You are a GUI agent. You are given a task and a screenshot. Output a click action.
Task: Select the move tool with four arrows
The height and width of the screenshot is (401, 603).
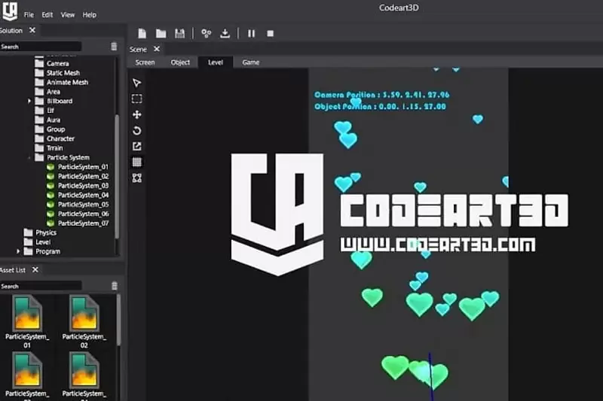tap(137, 115)
